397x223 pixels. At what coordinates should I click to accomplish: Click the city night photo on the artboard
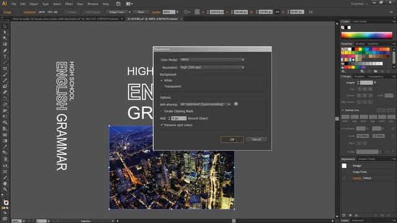pos(172,167)
